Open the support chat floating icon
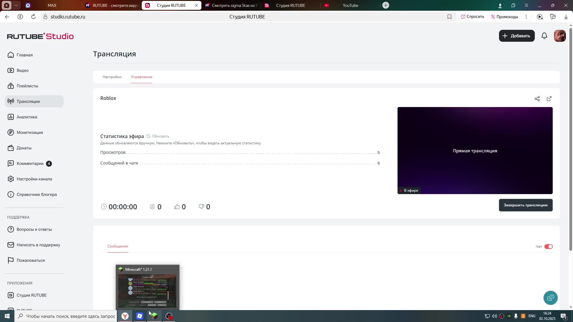Screen dimensions: 573x322 click(550, 298)
